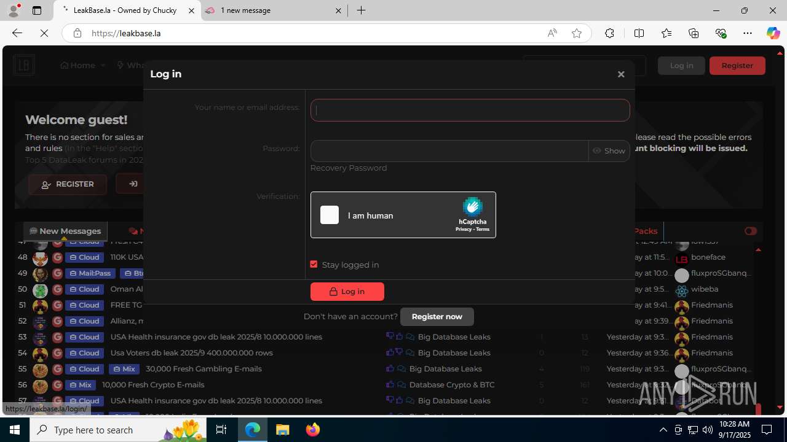Open Read aloud in address bar
The width and height of the screenshot is (787, 442).
(x=552, y=33)
